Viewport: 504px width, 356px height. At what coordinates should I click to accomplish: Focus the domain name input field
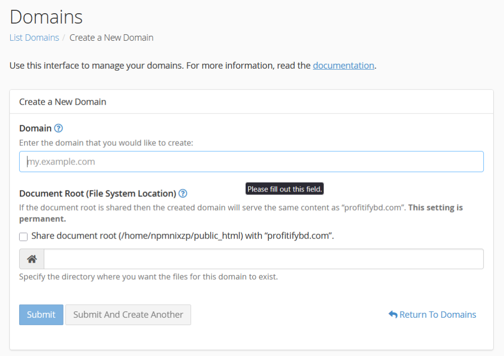pos(252,162)
